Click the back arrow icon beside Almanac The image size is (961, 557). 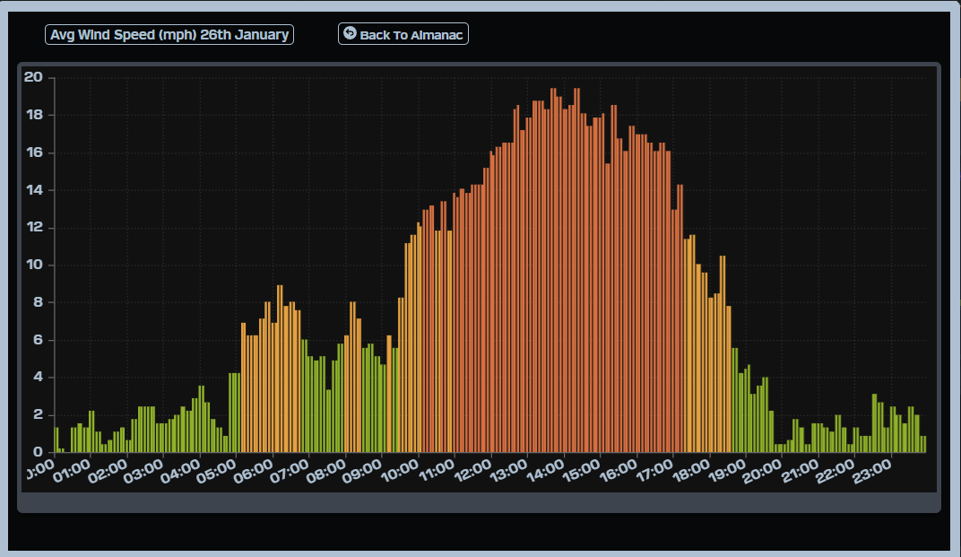pyautogui.click(x=350, y=33)
